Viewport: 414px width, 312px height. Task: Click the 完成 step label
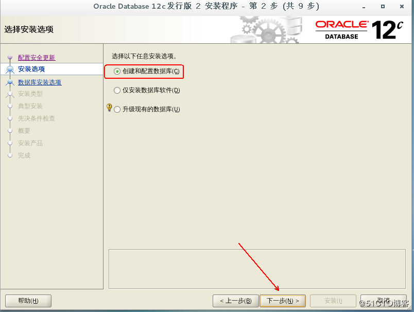(24, 155)
